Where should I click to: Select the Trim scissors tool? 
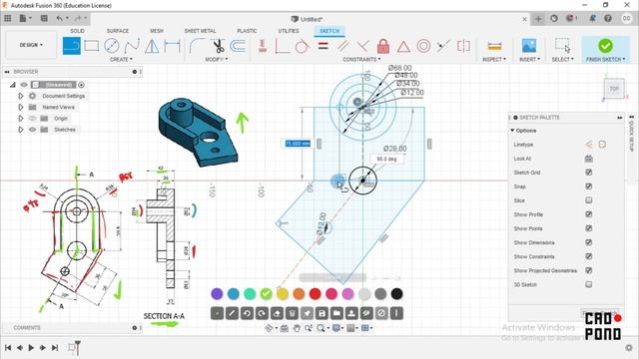tap(219, 46)
